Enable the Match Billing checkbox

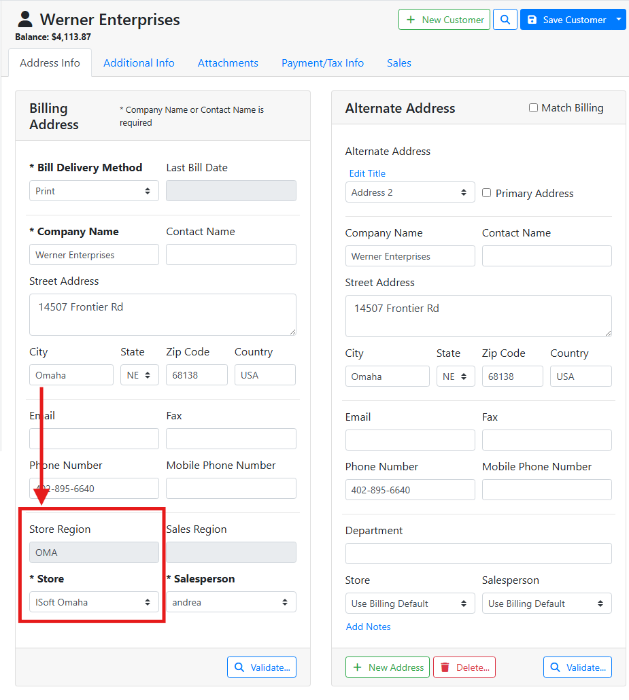533,108
